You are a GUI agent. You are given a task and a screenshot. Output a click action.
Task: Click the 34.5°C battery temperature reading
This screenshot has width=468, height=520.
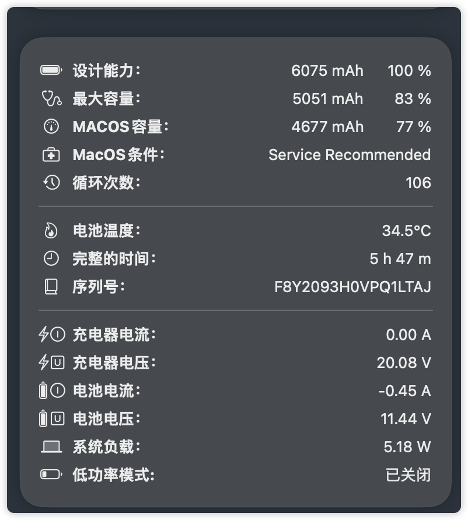(x=407, y=231)
